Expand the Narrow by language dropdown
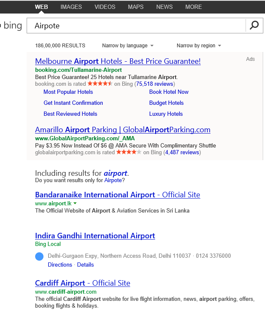This screenshot has height=311, width=265. click(x=128, y=46)
